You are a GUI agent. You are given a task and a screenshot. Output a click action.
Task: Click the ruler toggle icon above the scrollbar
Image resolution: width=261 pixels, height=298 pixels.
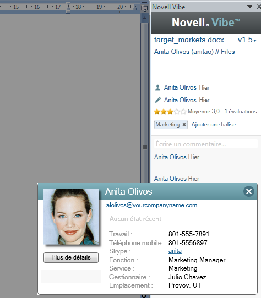pos(144,8)
